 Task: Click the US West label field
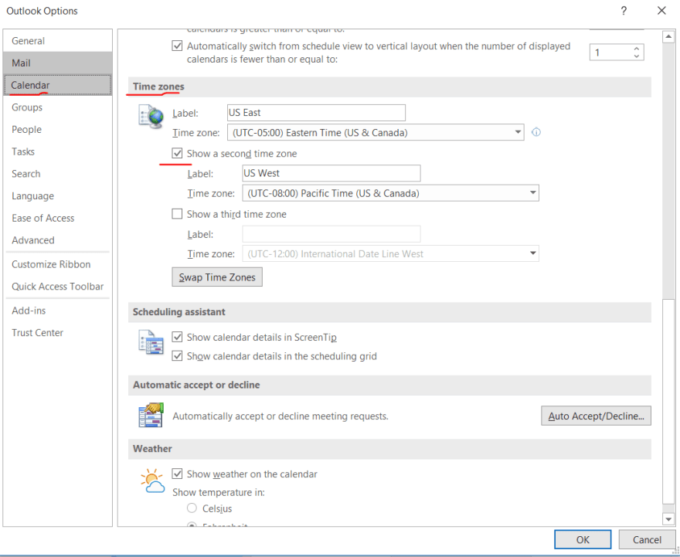click(x=331, y=173)
